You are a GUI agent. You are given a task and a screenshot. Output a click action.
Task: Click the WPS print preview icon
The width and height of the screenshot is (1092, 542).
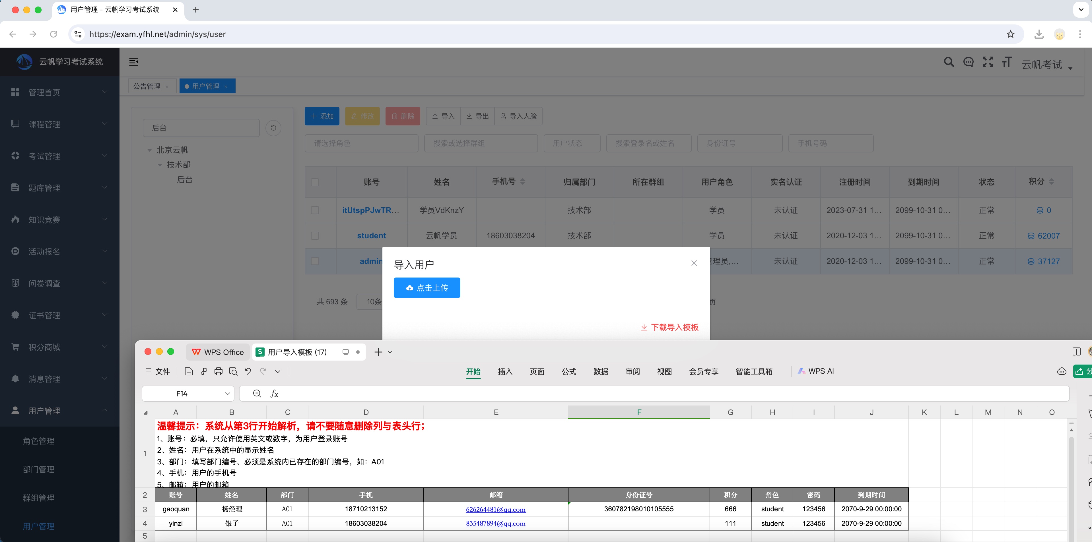tap(233, 372)
